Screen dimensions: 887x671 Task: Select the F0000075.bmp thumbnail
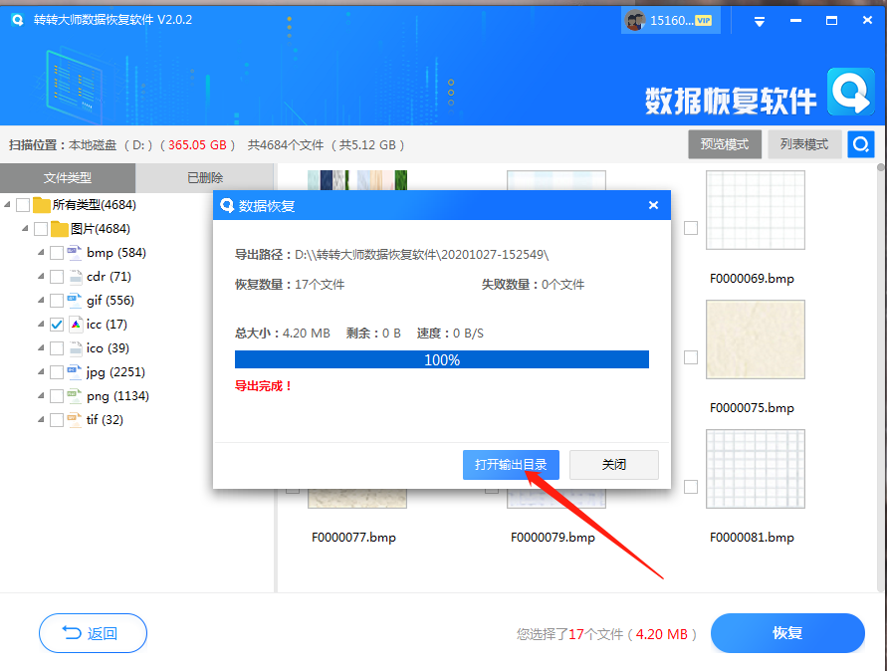tap(754, 339)
